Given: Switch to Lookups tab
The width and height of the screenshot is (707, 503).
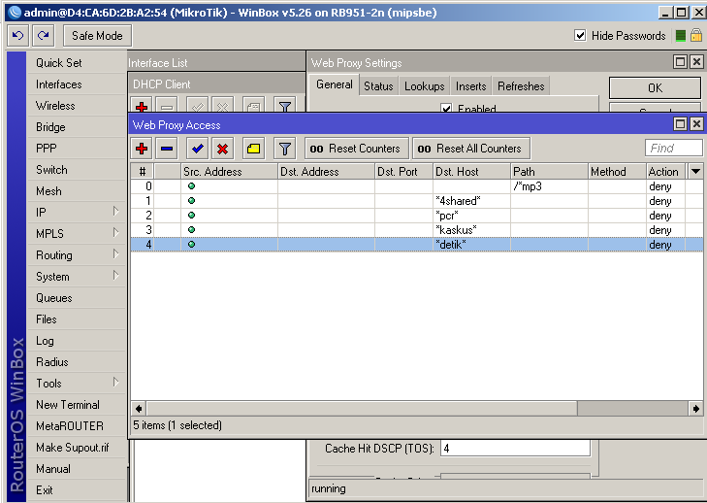Looking at the screenshot, I should point(424,86).
